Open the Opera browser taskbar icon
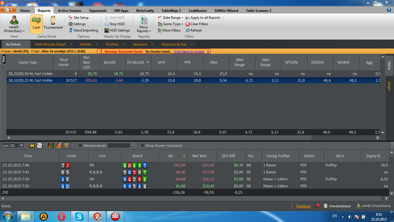The width and height of the screenshot is (394, 222). [61, 216]
